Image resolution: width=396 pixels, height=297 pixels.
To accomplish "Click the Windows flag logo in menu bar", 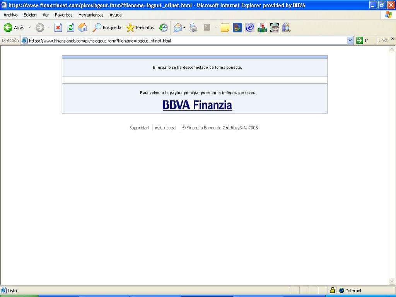I will tap(388, 15).
